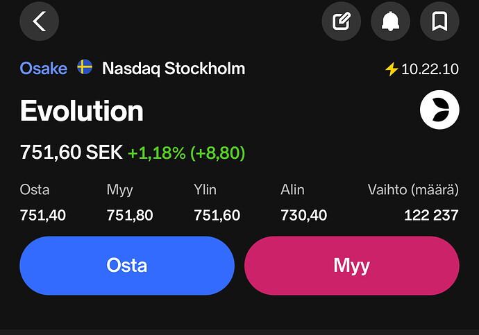Tap the back arrow button
479x335 pixels.
(40, 21)
